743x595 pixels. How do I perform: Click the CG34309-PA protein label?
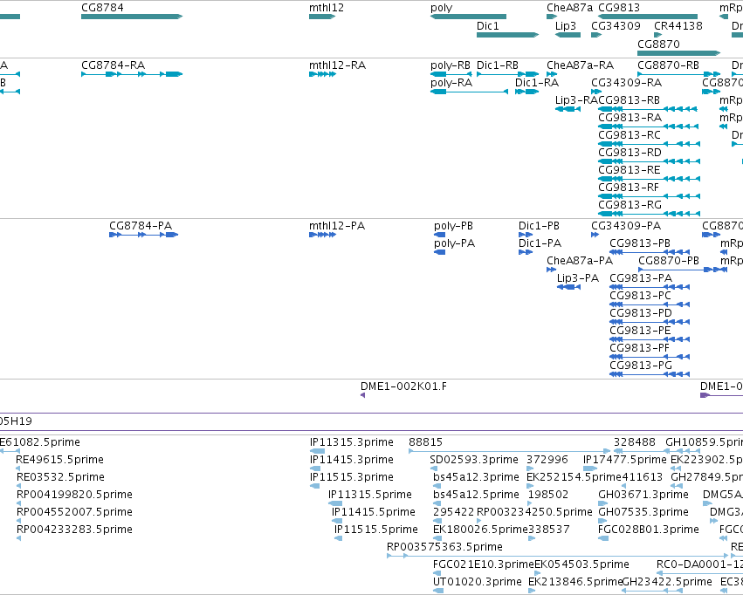point(626,226)
